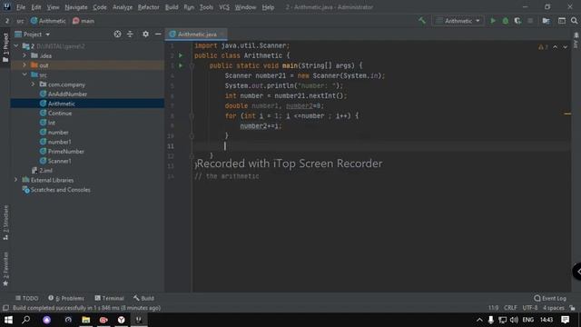The height and width of the screenshot is (327, 581).
Task: Click the ENG language indicator in tray
Action: tap(528, 320)
